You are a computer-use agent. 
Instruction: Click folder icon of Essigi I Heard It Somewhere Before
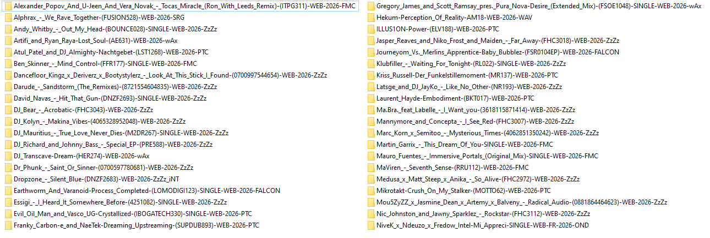tap(8, 202)
